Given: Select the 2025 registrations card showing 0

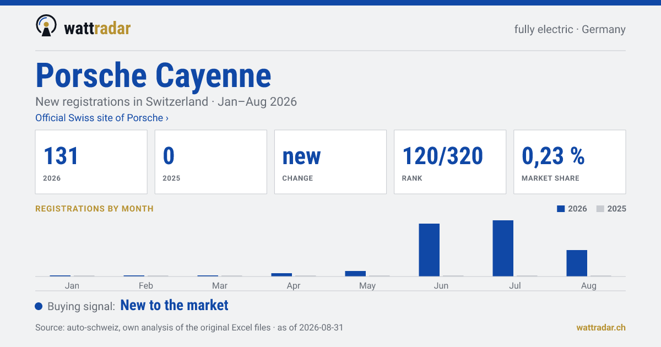Looking at the screenshot, I should click(x=211, y=162).
